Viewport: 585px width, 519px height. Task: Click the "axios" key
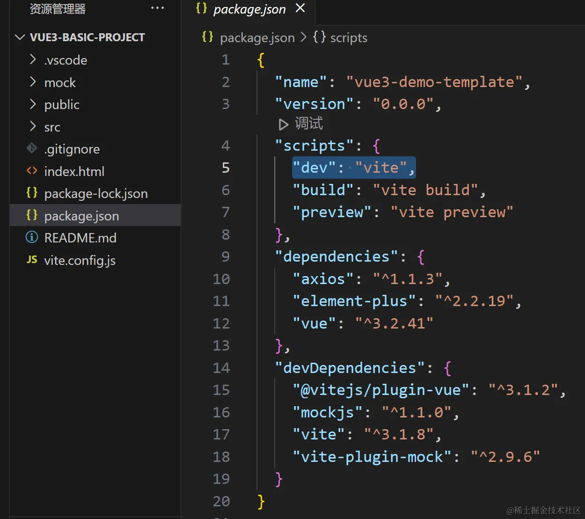323,279
